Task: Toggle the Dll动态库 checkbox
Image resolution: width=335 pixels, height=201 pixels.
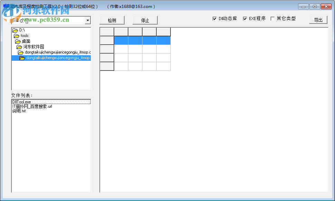Action: (x=215, y=19)
